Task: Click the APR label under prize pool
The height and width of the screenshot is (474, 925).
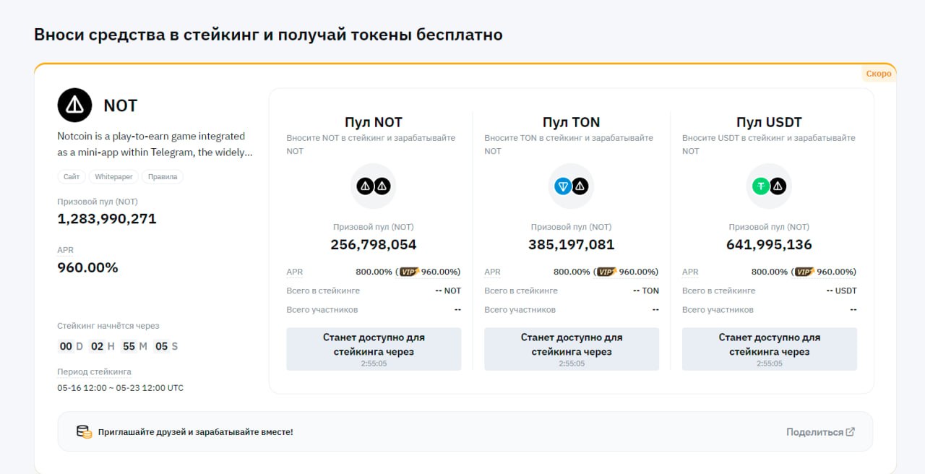Action: [66, 250]
